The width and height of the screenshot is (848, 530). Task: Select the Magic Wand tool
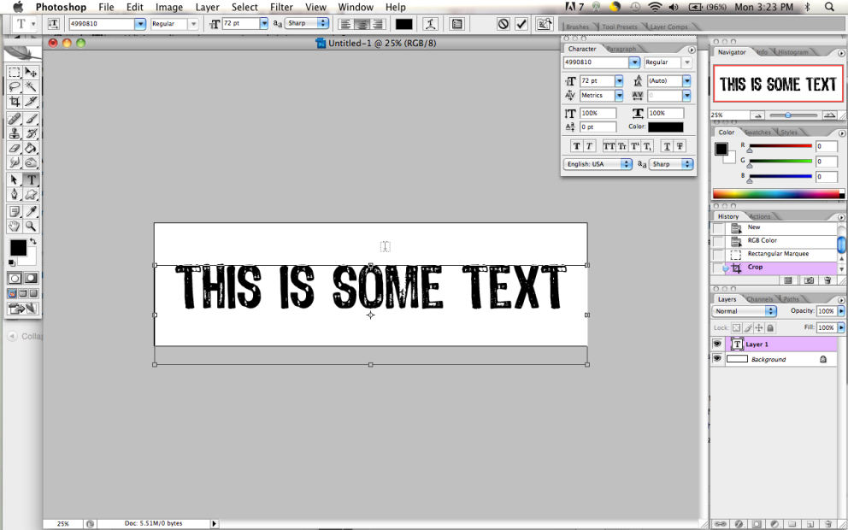point(31,86)
